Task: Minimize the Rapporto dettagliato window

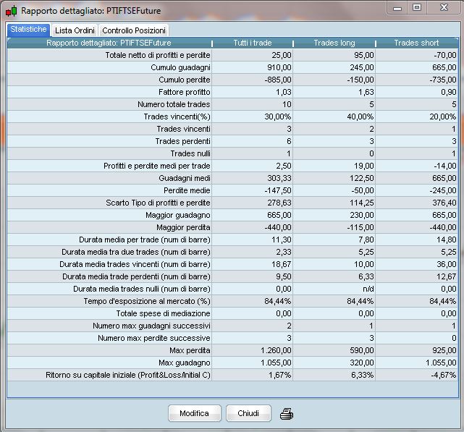Action: click(x=397, y=8)
